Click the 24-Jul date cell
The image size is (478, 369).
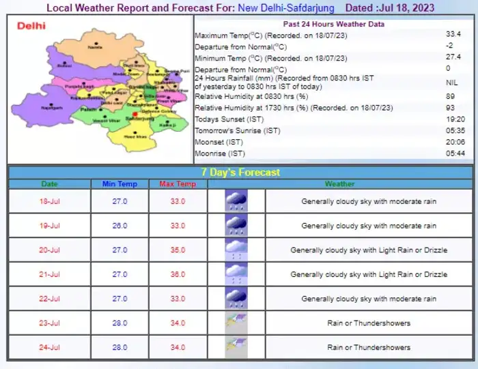pyautogui.click(x=50, y=347)
